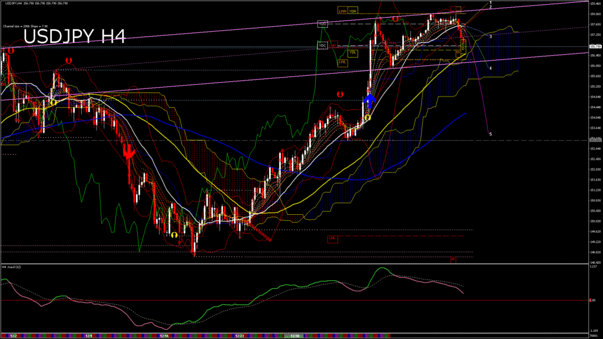The width and height of the screenshot is (603, 339).
Task: Click the current price tag 156.790
Action: [595, 46]
